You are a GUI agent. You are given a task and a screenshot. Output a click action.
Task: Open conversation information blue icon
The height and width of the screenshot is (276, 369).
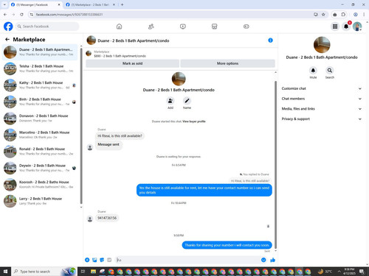(270, 40)
